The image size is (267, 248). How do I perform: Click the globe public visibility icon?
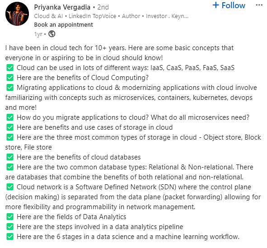pyautogui.click(x=52, y=34)
